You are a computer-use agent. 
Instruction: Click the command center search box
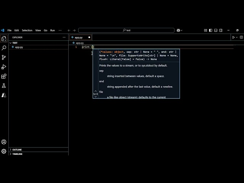(126, 30)
